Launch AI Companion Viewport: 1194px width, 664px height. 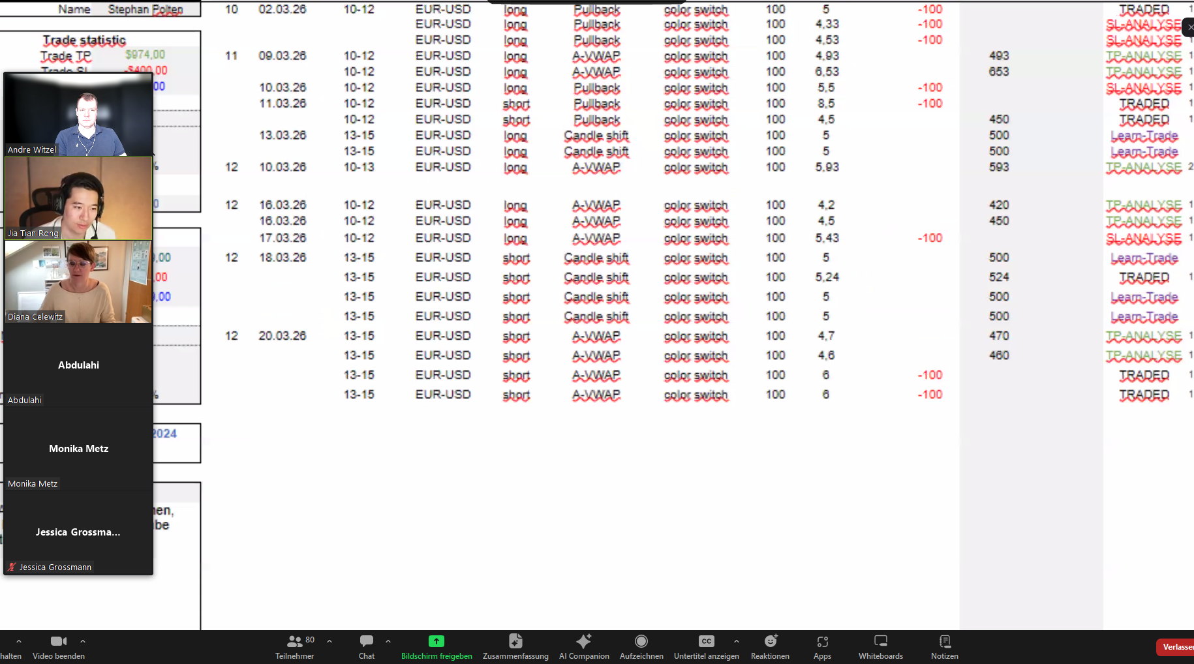[x=583, y=646]
